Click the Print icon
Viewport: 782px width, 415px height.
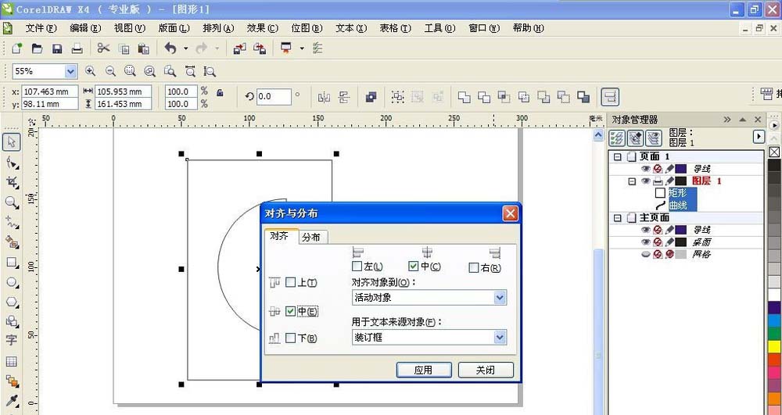[77, 48]
